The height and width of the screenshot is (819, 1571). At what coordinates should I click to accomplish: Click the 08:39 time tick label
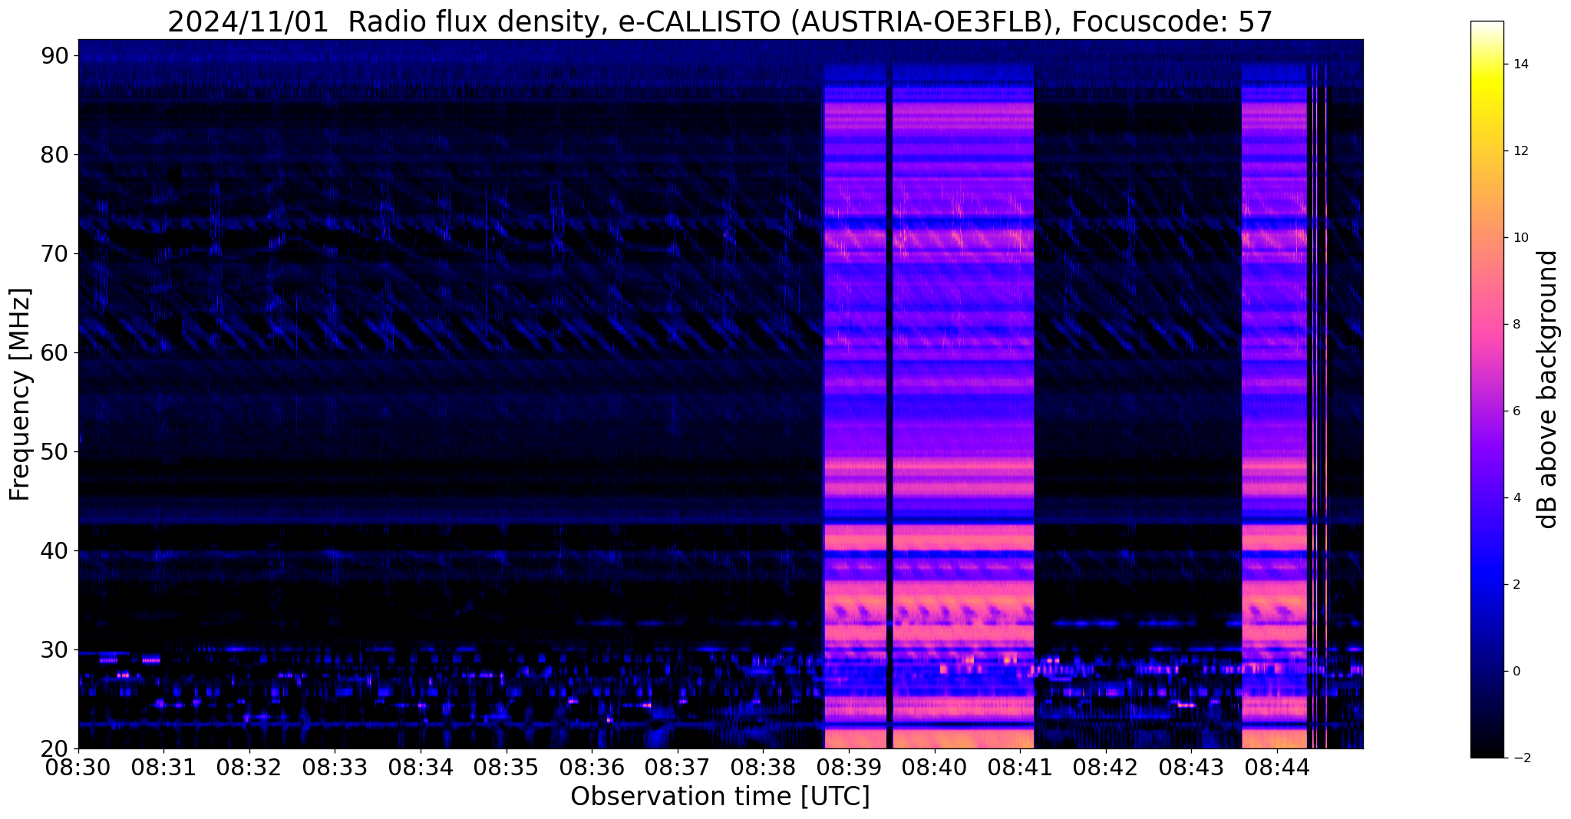pos(849,768)
